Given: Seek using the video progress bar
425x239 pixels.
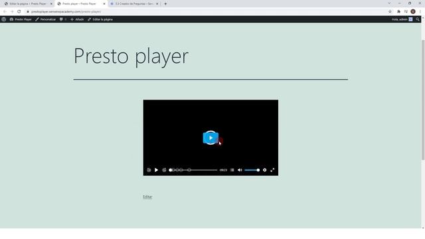Looking at the screenshot, I should coord(193,170).
